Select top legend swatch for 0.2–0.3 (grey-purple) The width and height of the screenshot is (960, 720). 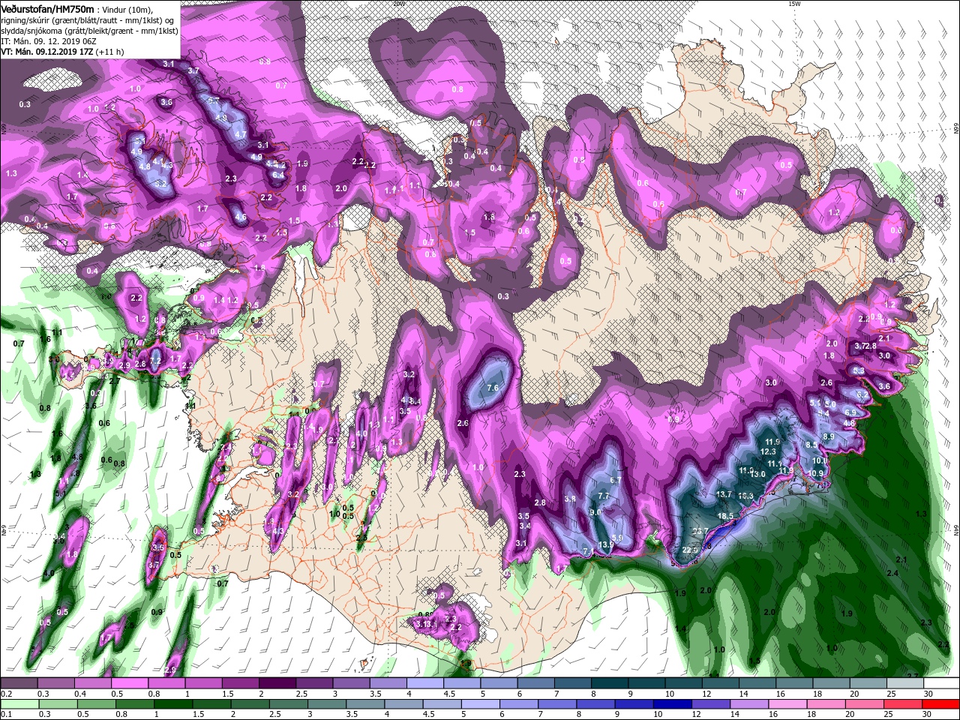tap(19, 683)
